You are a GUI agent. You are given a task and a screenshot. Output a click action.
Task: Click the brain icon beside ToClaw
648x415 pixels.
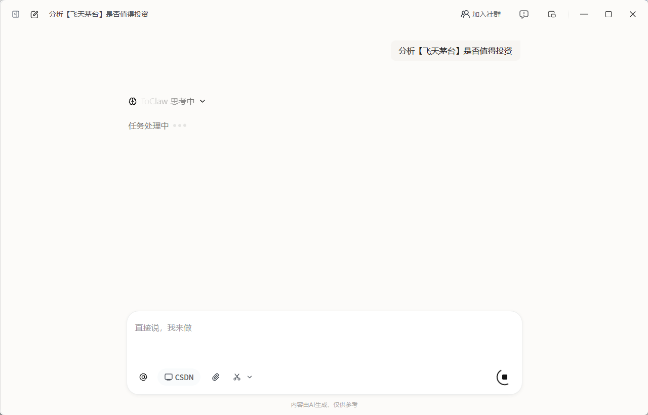133,101
